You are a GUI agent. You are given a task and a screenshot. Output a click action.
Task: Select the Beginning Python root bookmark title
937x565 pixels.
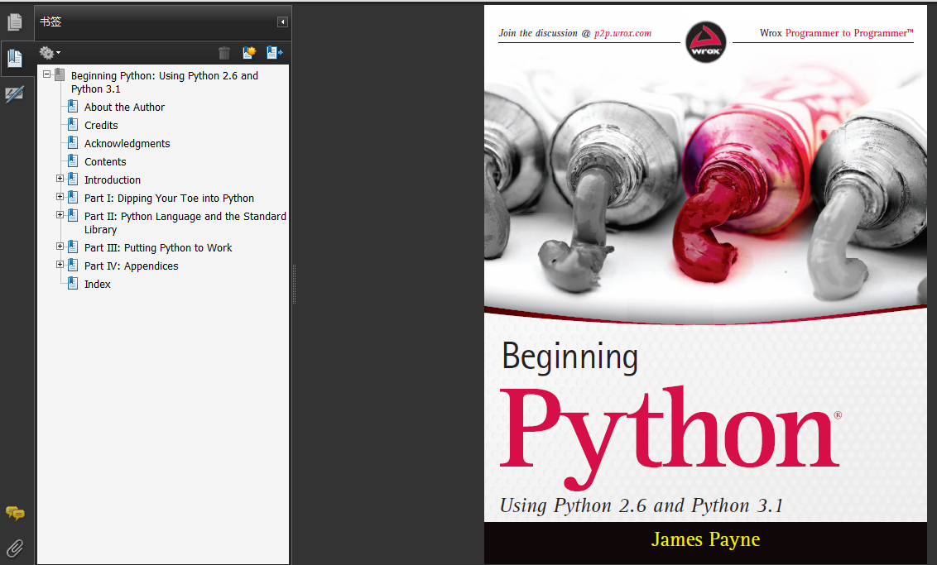[165, 83]
